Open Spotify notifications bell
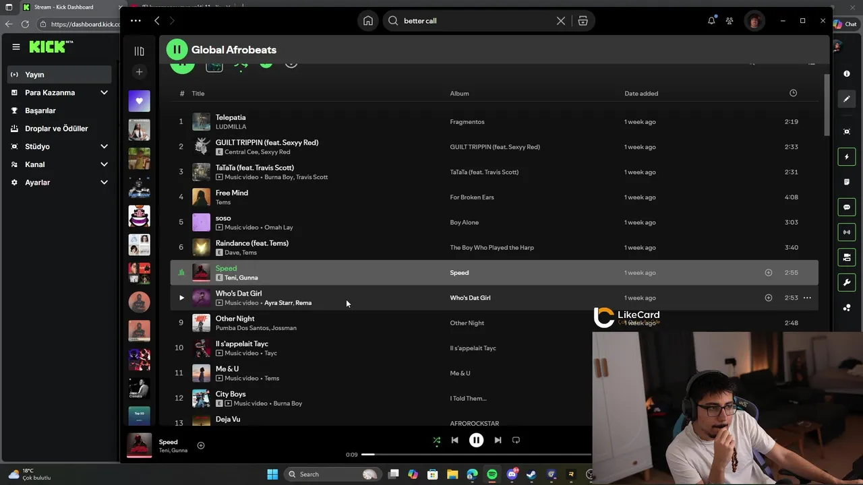The image size is (863, 485). click(x=711, y=21)
